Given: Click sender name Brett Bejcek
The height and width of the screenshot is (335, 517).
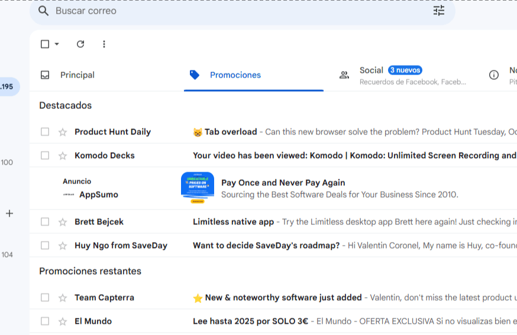Looking at the screenshot, I should 99,222.
